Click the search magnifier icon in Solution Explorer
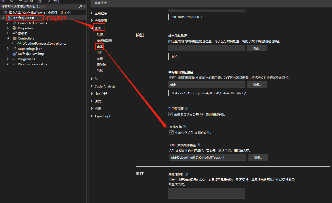332x203 pixels. click(80, 6)
